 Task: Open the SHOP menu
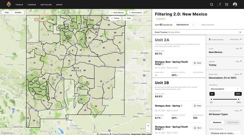pos(59,5)
